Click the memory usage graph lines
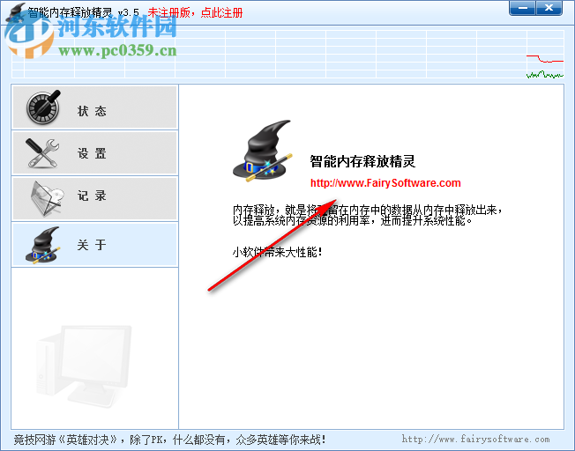575x451 pixels. [x=545, y=66]
